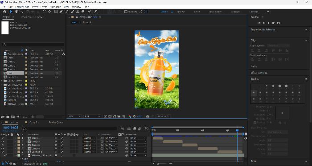Screen dimensions: 312x166
Task: Hide the Untitled-1 layer with eye icon
Action: (3, 152)
